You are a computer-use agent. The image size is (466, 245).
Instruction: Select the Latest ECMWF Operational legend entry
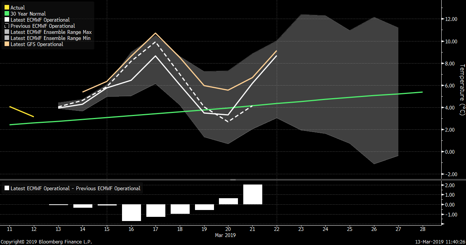(40, 20)
